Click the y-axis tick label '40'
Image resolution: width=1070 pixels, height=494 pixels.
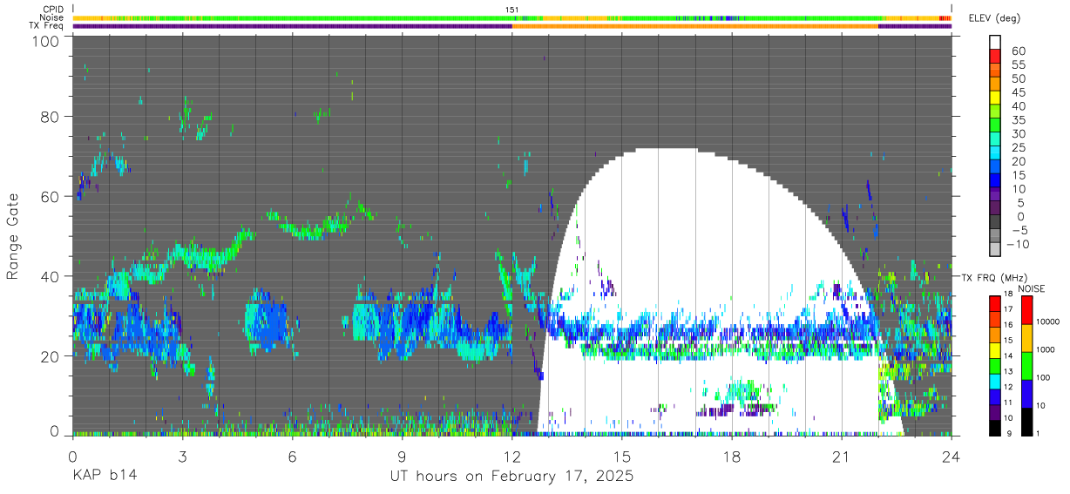point(51,276)
